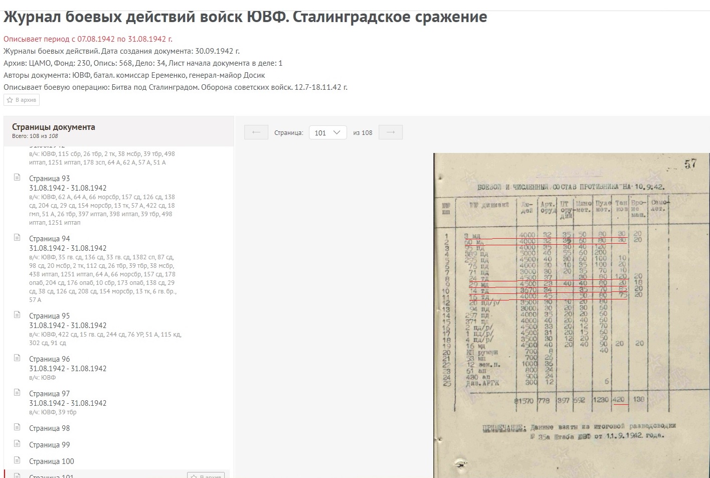Click text 'Всего: 108 из 108'

coord(35,136)
